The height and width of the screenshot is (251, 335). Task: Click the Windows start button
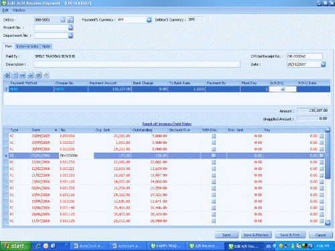(x=15, y=246)
